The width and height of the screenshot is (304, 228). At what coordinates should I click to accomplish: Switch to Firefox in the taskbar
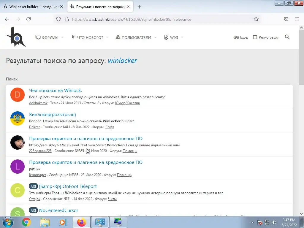81,222
